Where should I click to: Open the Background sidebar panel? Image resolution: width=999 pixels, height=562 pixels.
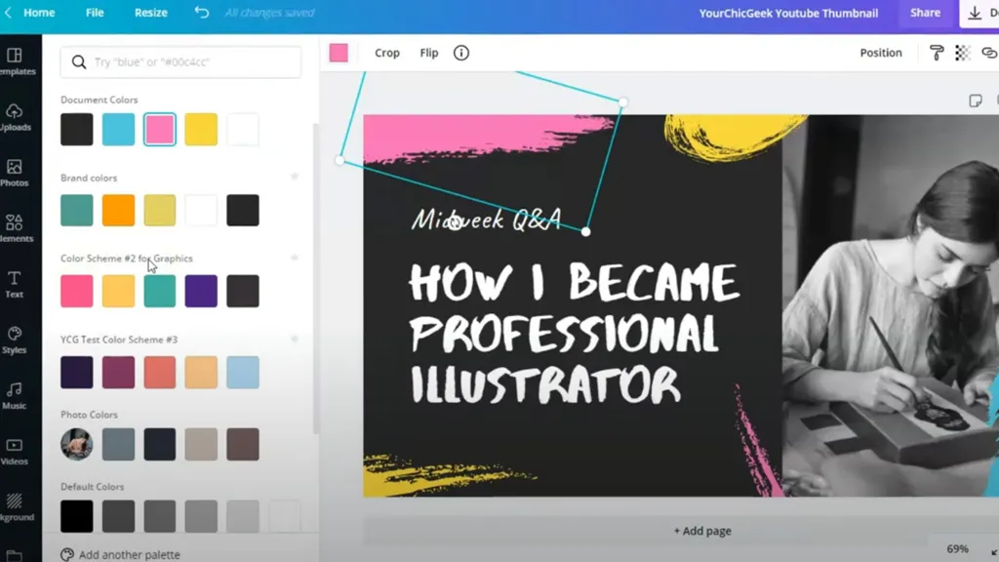(x=16, y=507)
